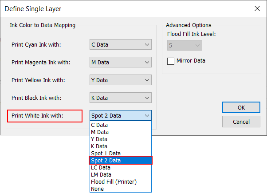Pick LC Data from the list

(x=120, y=167)
